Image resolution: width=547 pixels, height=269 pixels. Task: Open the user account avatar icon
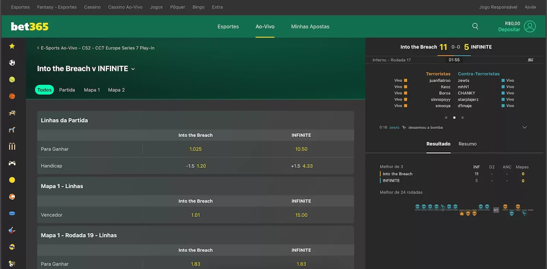pos(530,26)
